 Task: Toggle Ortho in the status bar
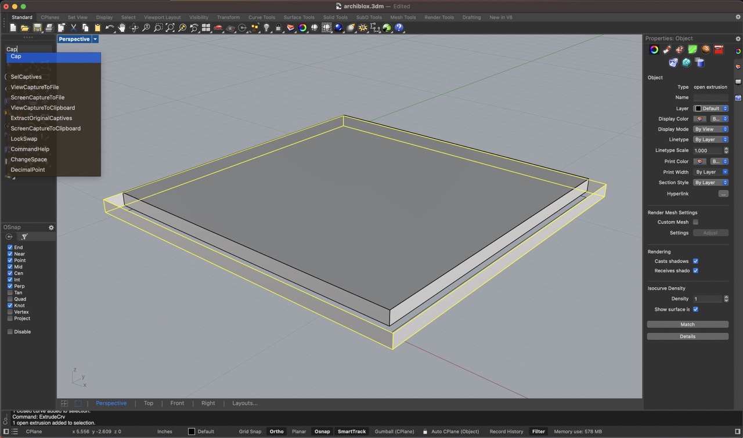(x=277, y=432)
